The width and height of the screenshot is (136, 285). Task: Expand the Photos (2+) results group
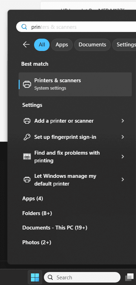(x=37, y=242)
